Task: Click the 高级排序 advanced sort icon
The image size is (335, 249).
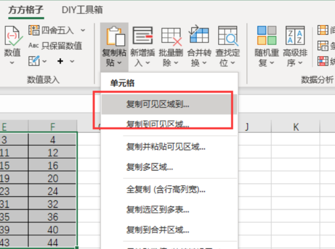Action: click(x=296, y=37)
